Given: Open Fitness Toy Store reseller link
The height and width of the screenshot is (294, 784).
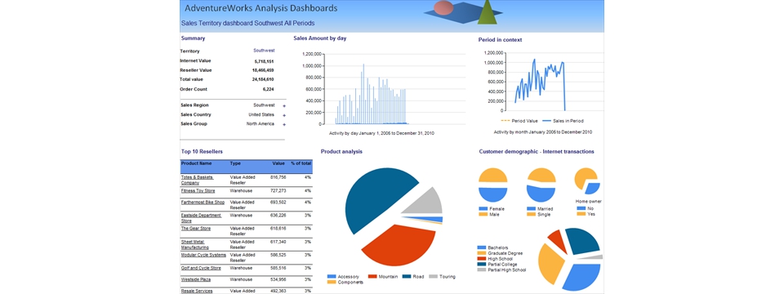Looking at the screenshot, I should (x=198, y=190).
